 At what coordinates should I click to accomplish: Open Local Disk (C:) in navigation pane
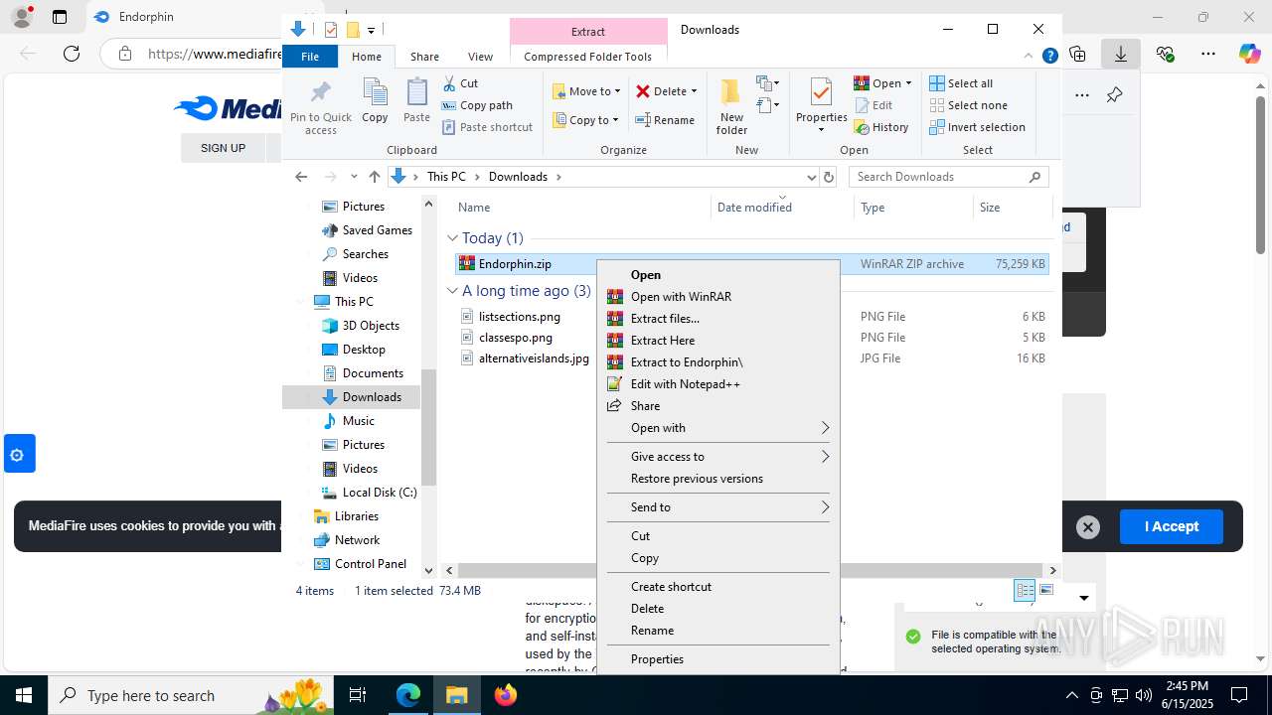(x=368, y=493)
